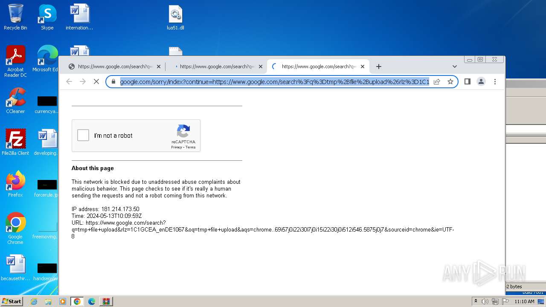Viewport: 546px width, 307px height.
Task: Close the second Chrome tab
Action: click(261, 67)
